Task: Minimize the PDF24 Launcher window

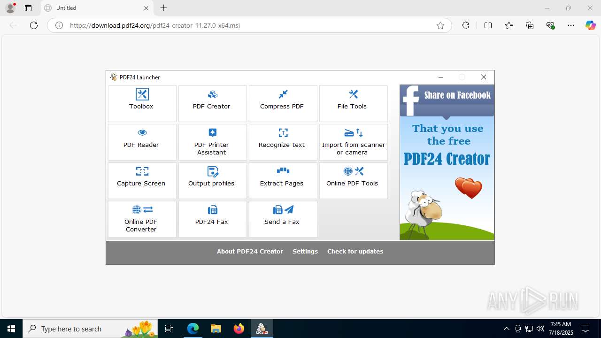Action: coord(440,77)
